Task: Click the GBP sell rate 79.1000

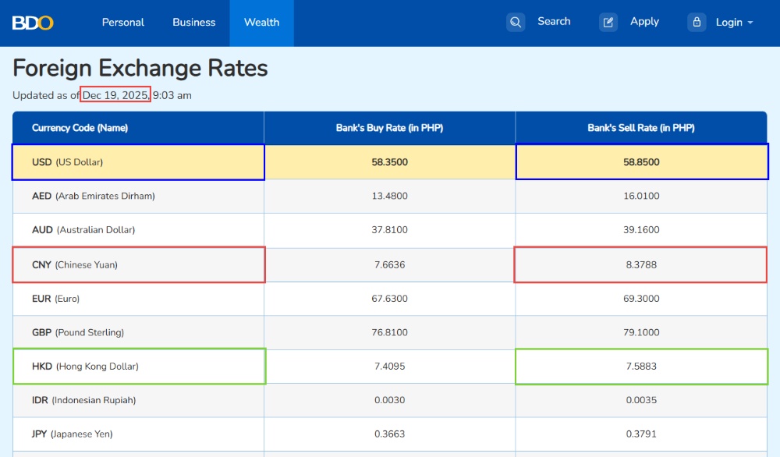Action: [641, 332]
